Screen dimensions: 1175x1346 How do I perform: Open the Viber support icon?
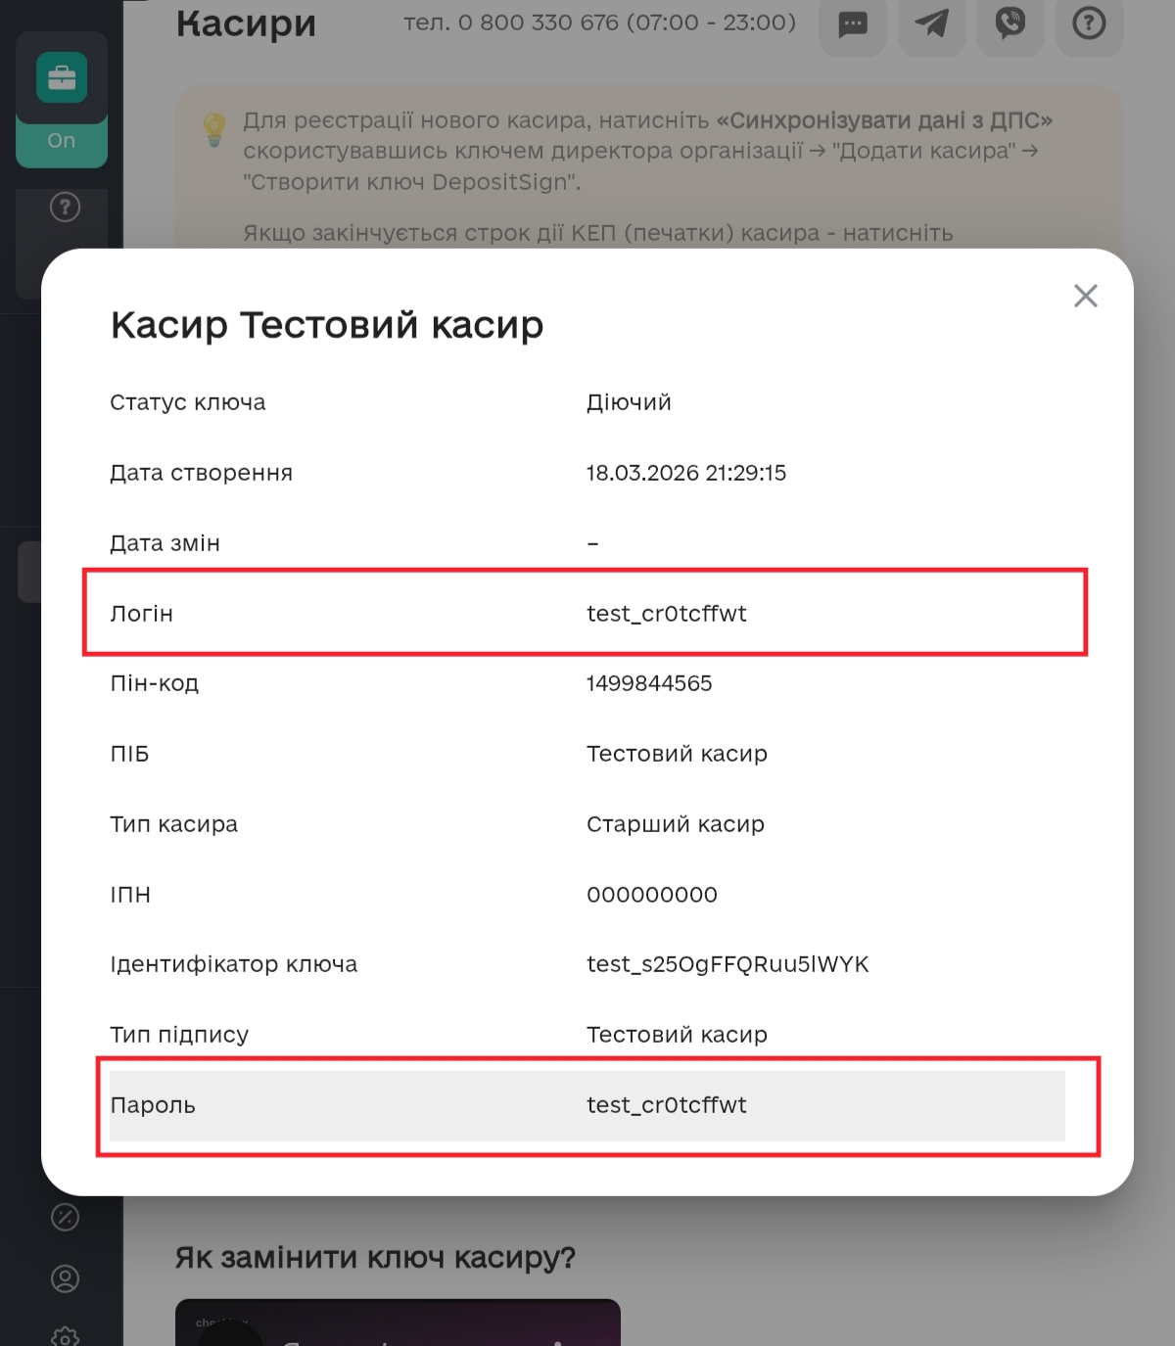(x=1010, y=23)
